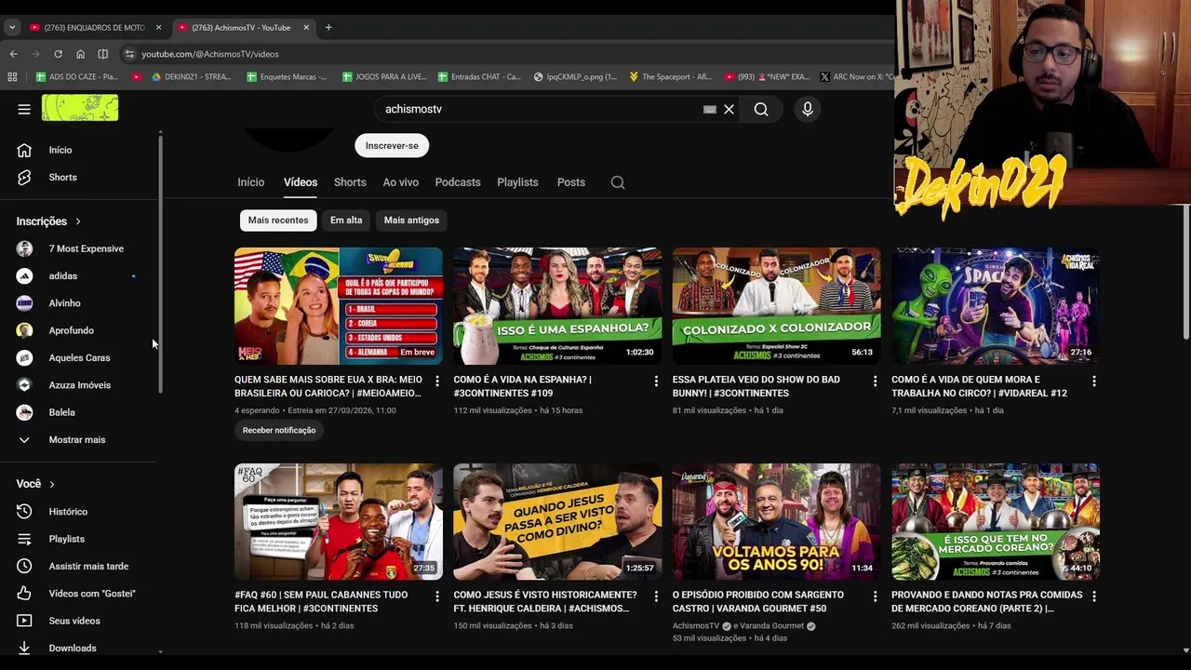Image resolution: width=1191 pixels, height=670 pixels.
Task: Search within the channel using the magnifier icon
Action: (618, 182)
